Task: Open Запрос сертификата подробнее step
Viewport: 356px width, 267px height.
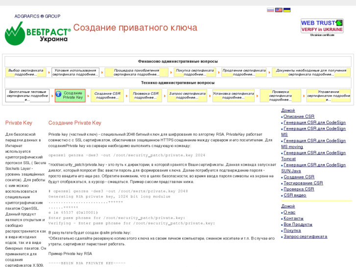Action: pos(187,96)
